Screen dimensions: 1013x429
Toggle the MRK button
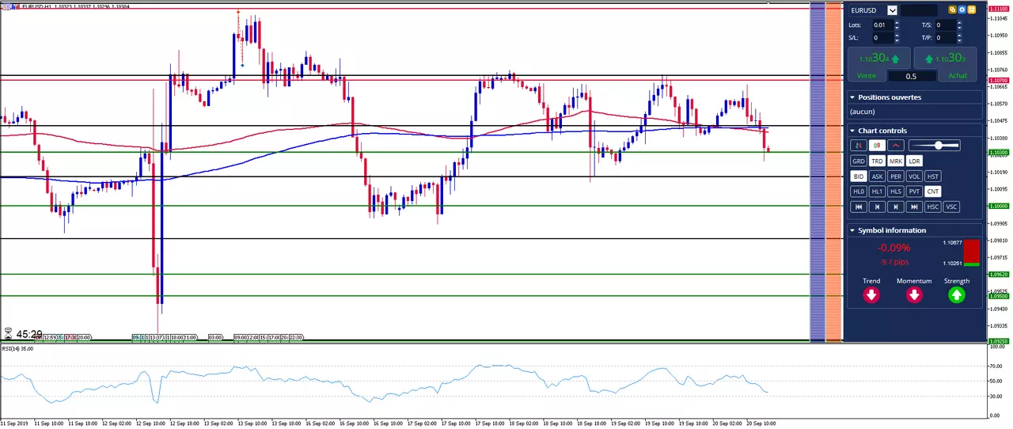[x=896, y=161]
